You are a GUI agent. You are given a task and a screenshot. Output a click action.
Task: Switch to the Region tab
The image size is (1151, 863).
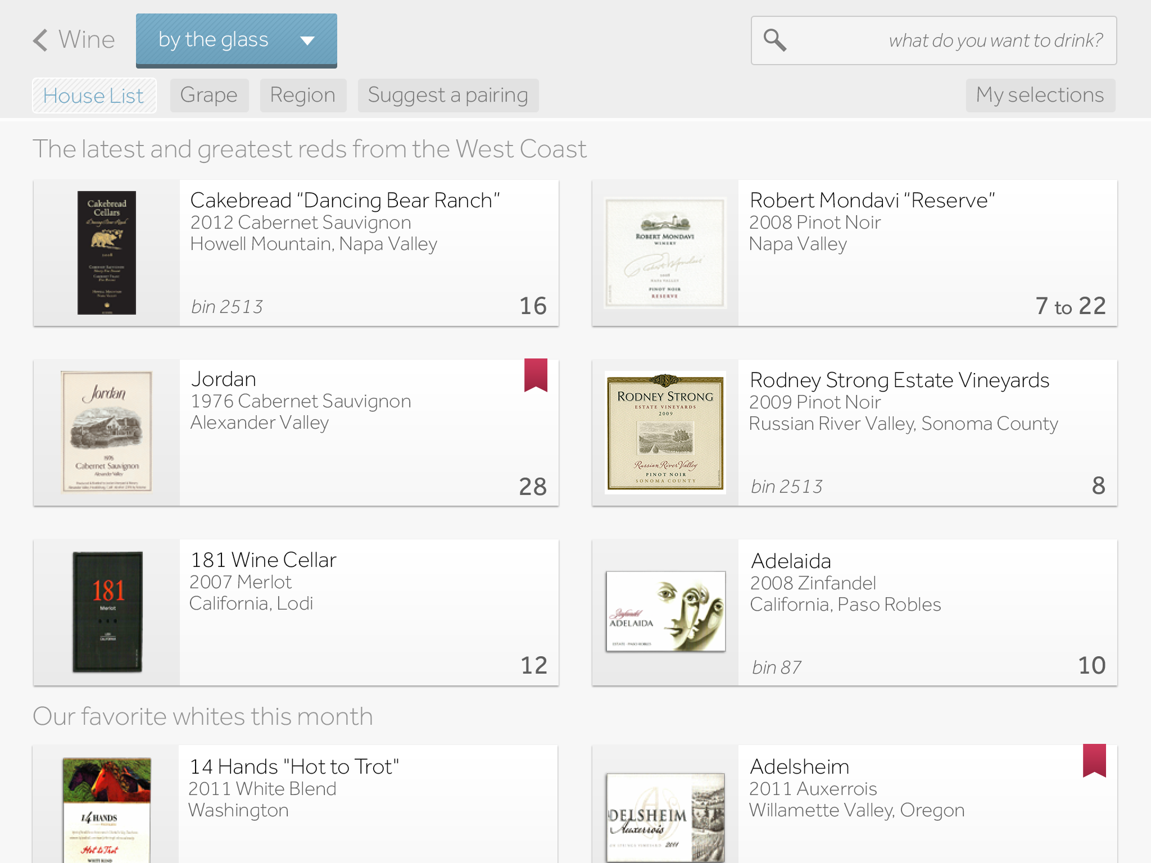303,96
